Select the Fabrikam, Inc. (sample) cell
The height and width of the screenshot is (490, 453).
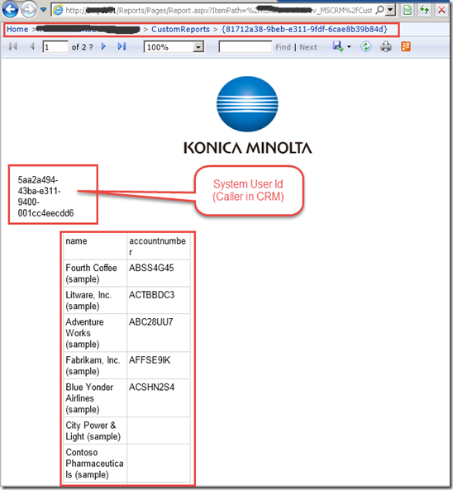point(95,365)
